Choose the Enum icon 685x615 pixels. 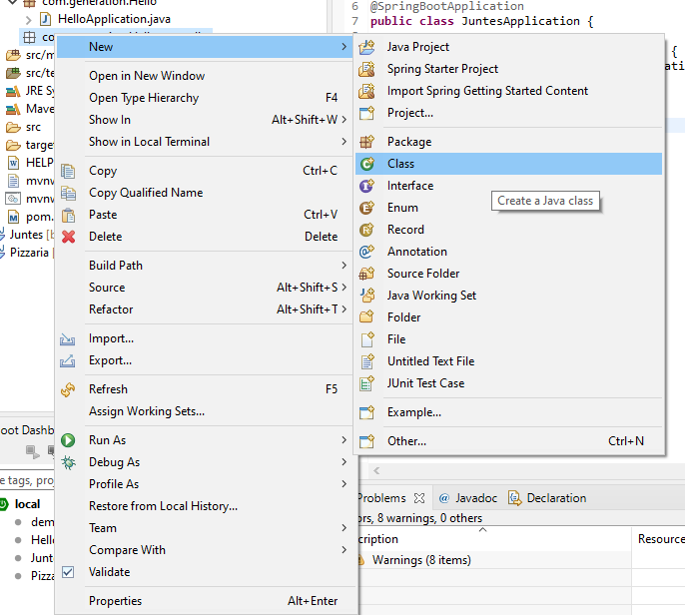366,208
